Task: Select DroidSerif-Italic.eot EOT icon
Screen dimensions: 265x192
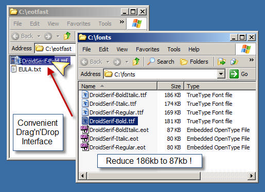Action: pyautogui.click(x=85, y=138)
